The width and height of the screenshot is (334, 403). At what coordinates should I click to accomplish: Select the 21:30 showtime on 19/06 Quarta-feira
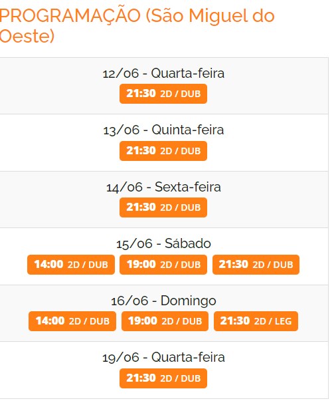[163, 378]
